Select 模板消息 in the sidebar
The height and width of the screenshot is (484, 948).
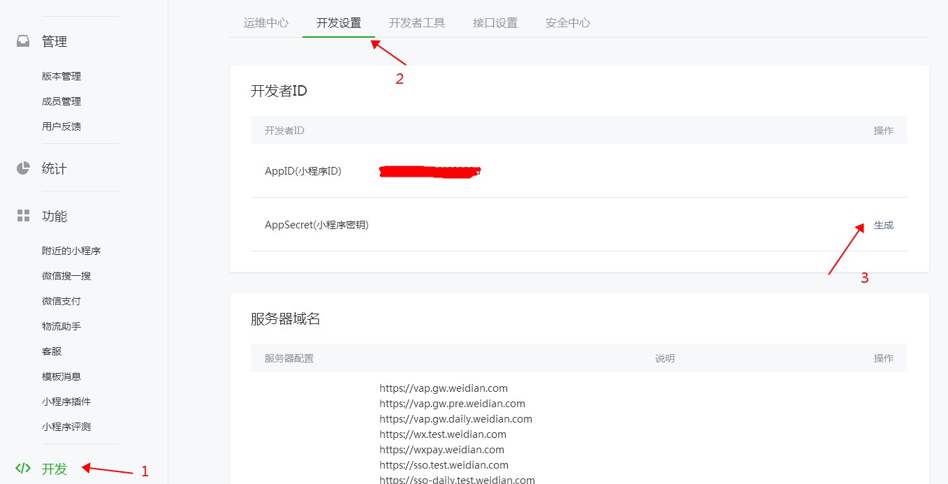(61, 376)
